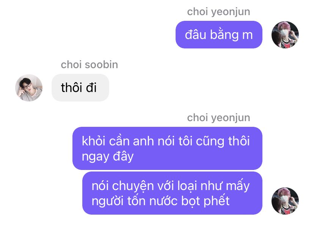Click the 'khỏi cần anh nói' message bubble

pyautogui.click(x=167, y=148)
